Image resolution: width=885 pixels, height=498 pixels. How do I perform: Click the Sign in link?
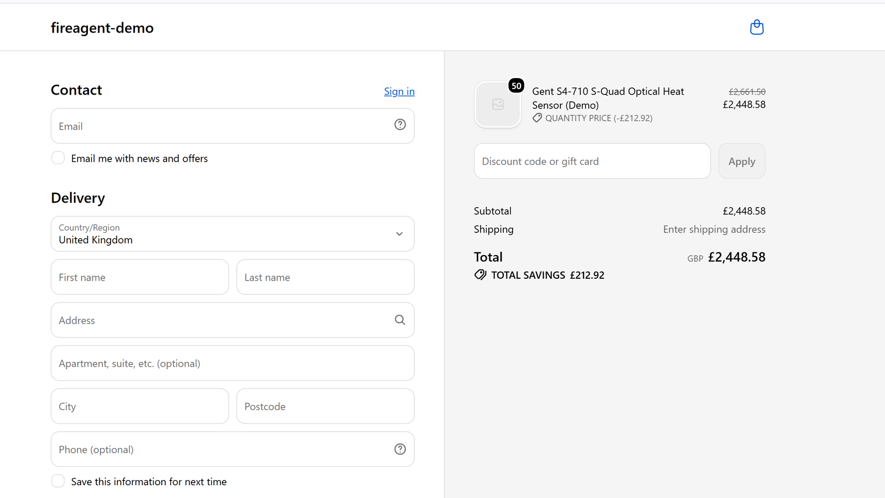(399, 91)
